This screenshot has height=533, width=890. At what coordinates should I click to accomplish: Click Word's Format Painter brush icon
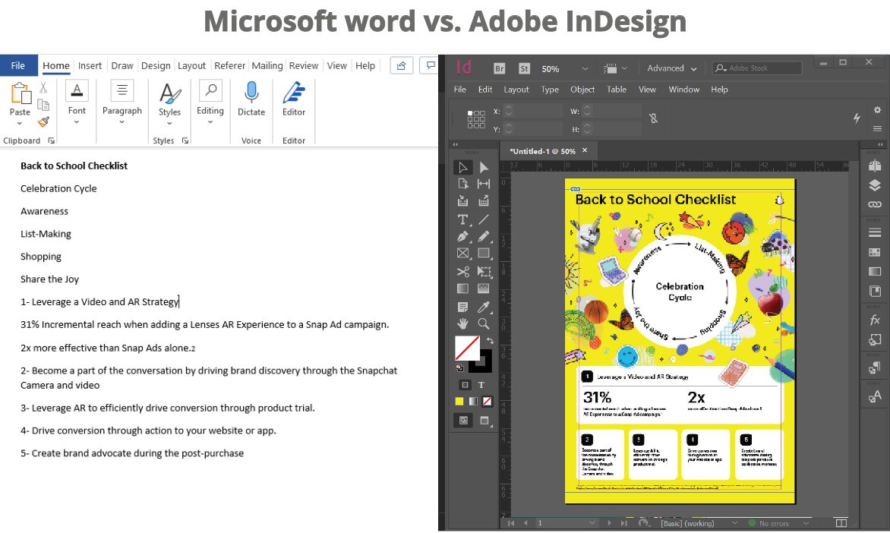click(44, 121)
